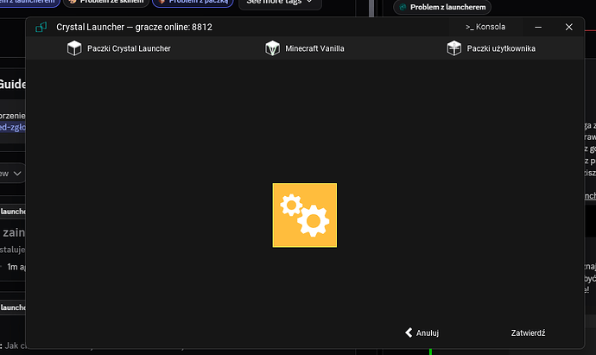This screenshot has height=355, width=596.
Task: Click the cube icon beside Paczki użytkownika
Action: (454, 48)
